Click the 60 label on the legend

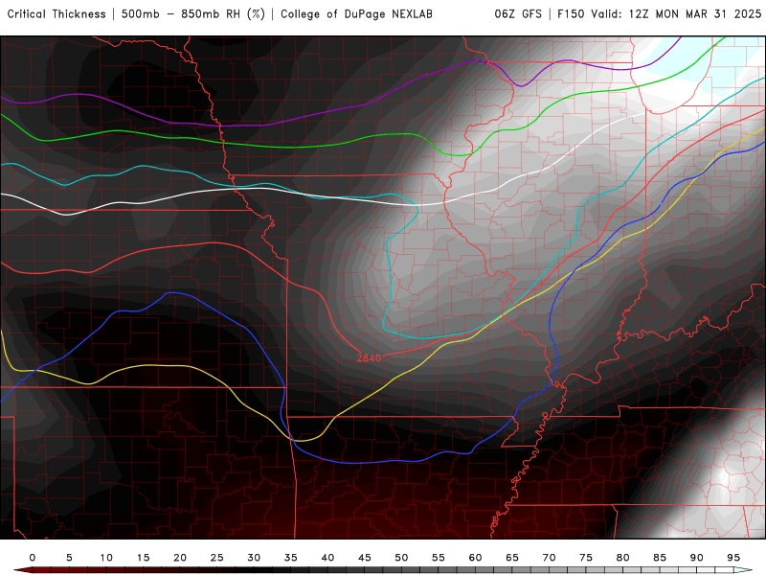[475, 558]
